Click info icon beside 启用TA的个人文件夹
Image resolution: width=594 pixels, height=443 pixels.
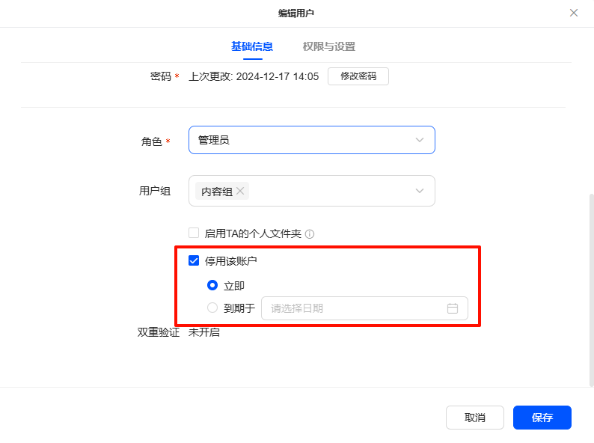click(x=310, y=233)
